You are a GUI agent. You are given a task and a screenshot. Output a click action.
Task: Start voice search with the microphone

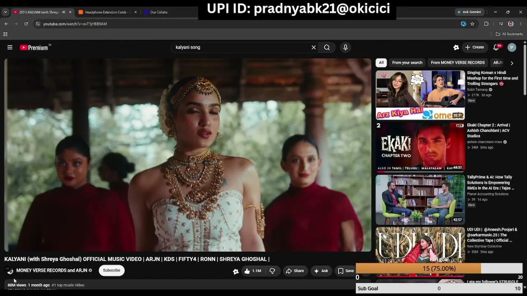[345, 47]
